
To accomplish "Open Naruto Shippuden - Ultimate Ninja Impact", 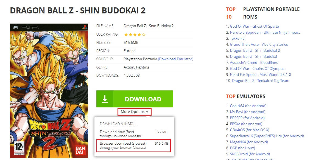I will point(265,33).
